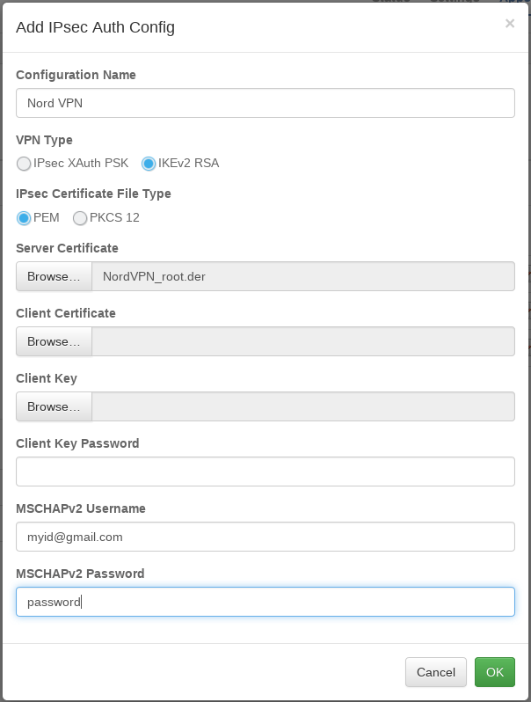Confirm the config with the OK button

coord(495,672)
